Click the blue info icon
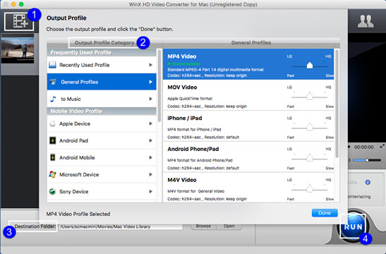 pyautogui.click(x=368, y=182)
